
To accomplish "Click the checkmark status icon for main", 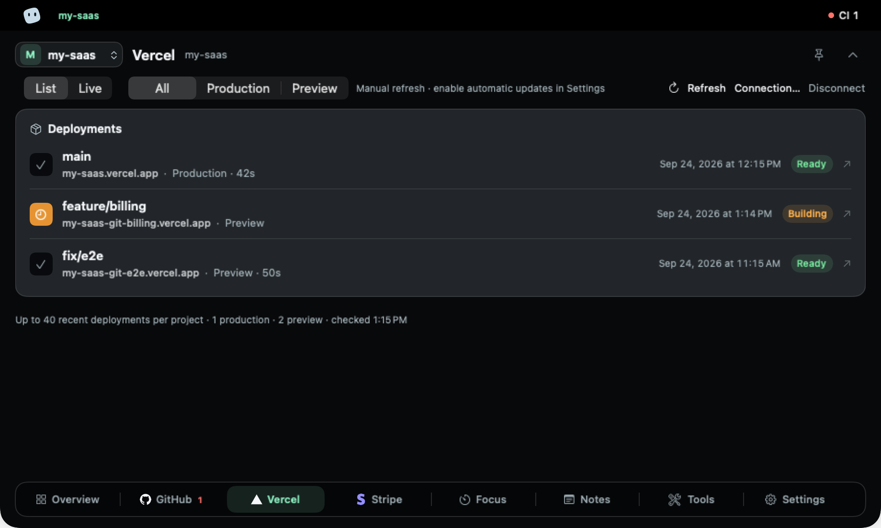I will click(41, 165).
